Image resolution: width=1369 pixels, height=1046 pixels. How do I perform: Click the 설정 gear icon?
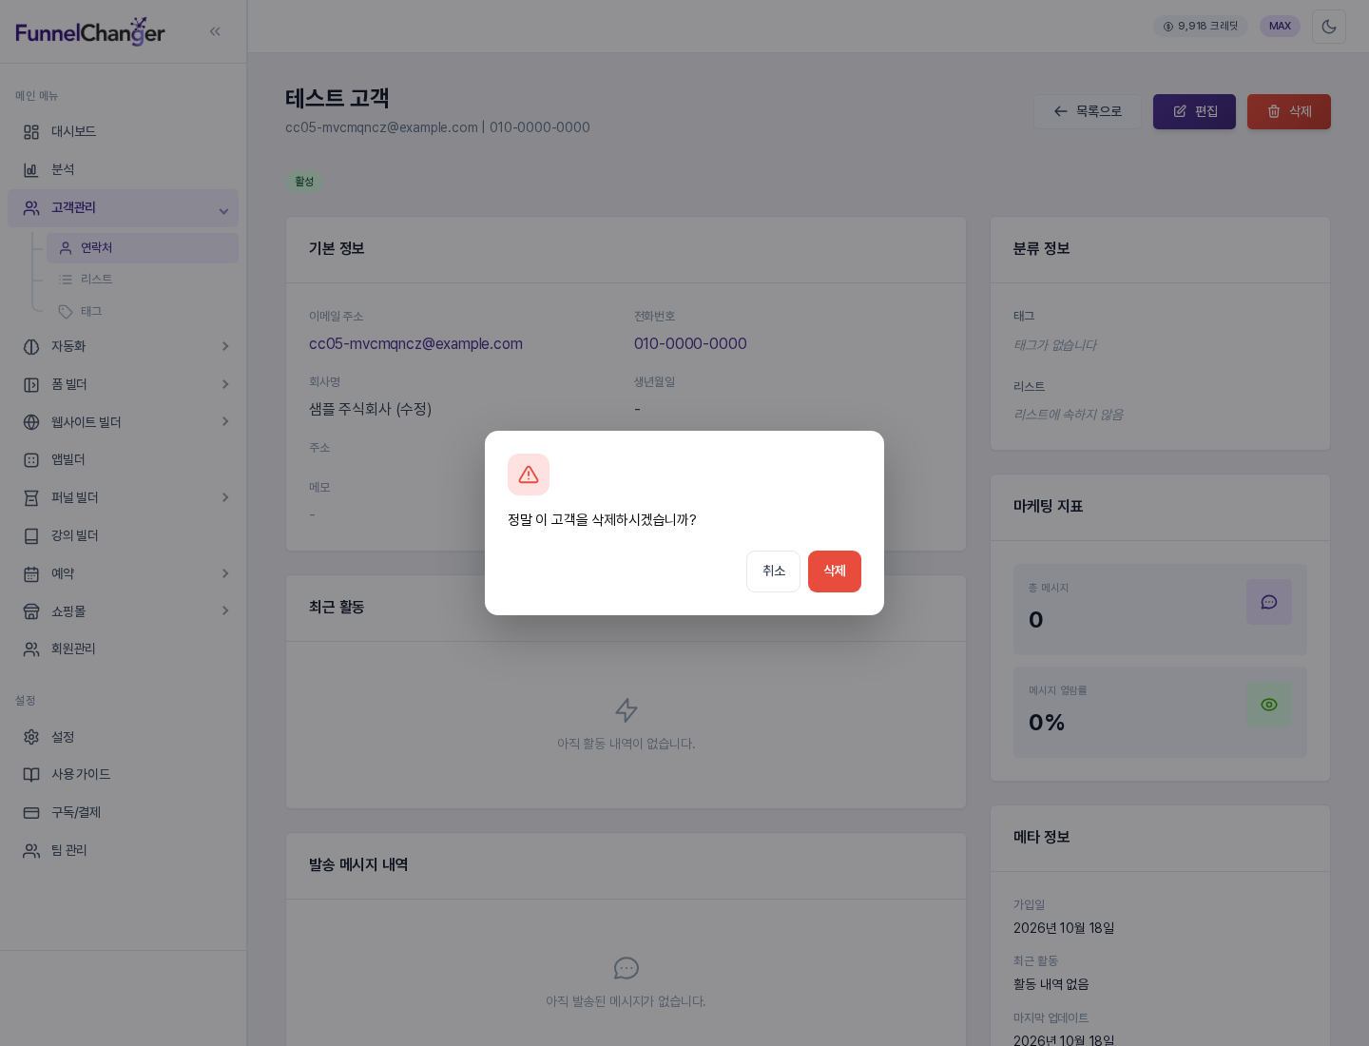click(x=31, y=737)
